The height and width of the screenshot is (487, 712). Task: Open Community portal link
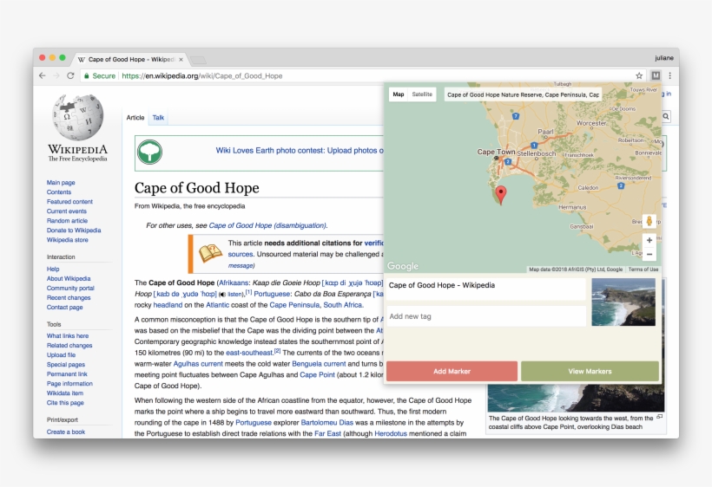[x=70, y=288]
